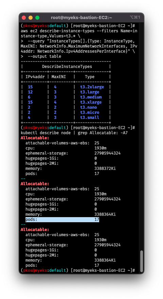This screenshot has height=299, width=163.
Task: Click the memory value 3388372Ki
Action: (x=105, y=169)
